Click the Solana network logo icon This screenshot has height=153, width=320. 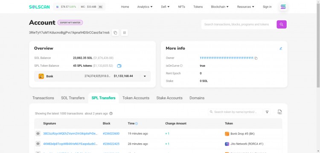coord(283,7)
